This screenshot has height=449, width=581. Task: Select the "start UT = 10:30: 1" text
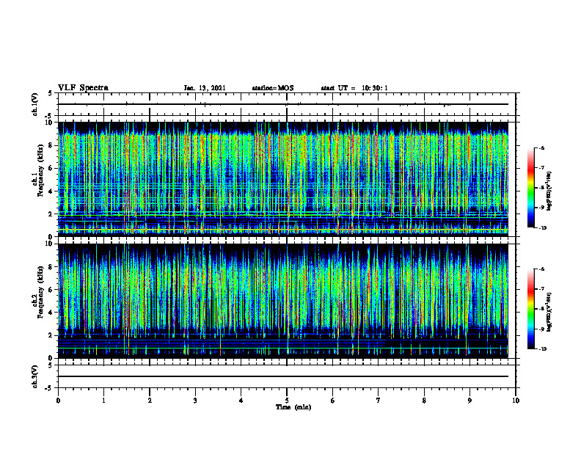point(354,88)
